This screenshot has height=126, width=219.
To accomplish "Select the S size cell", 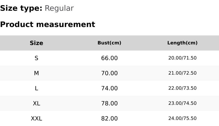I will (x=36, y=58).
